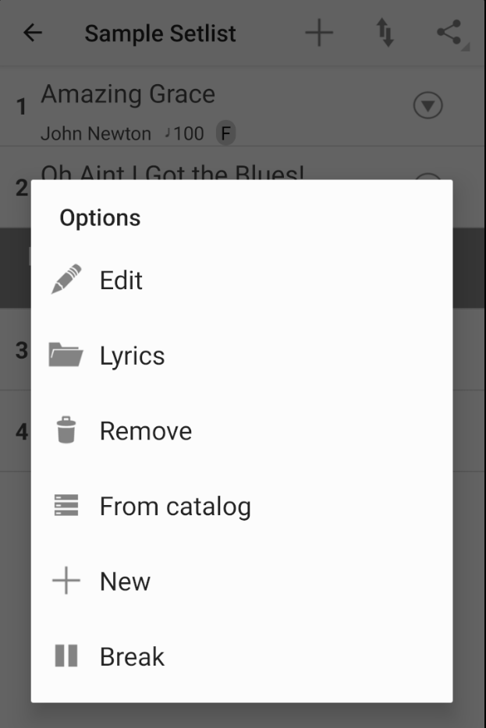The height and width of the screenshot is (728, 486).
Task: Select the Edit pencil icon
Action: (x=66, y=279)
